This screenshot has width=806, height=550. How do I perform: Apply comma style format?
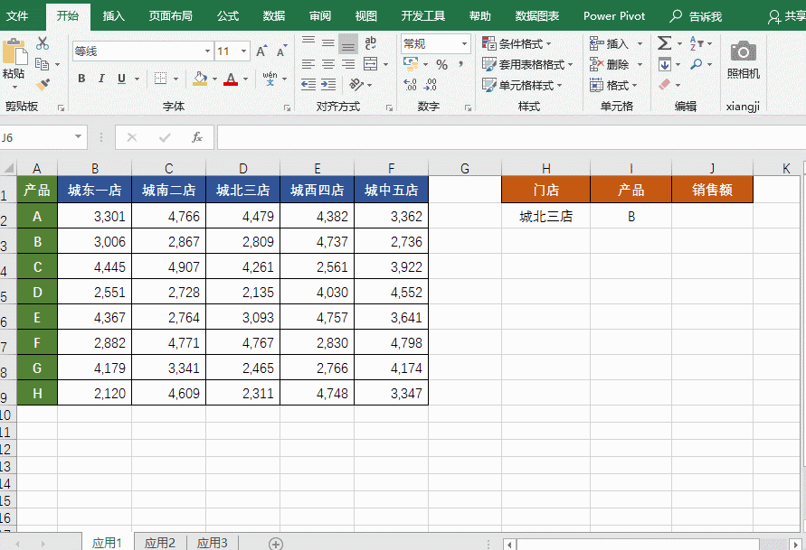(x=461, y=65)
